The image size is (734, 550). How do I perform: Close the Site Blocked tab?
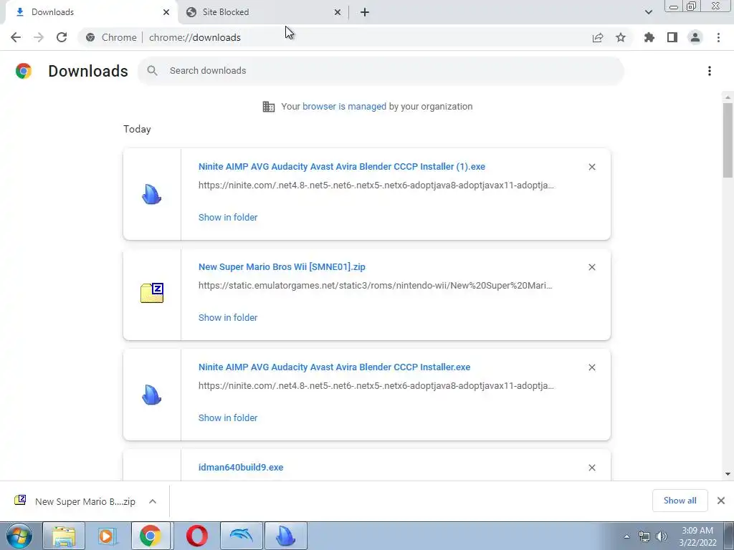pos(338,12)
